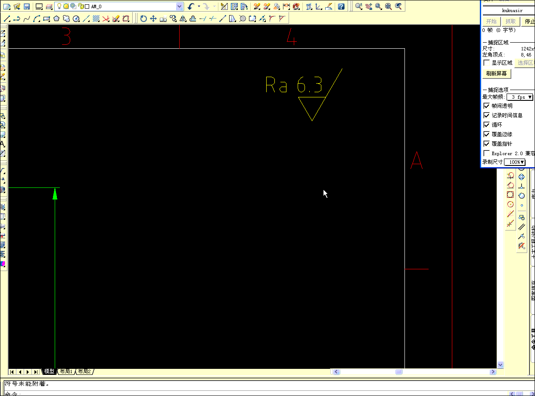Toggle the 覆盖指针 checkbox
Screen dimensions: 535x396
point(487,144)
